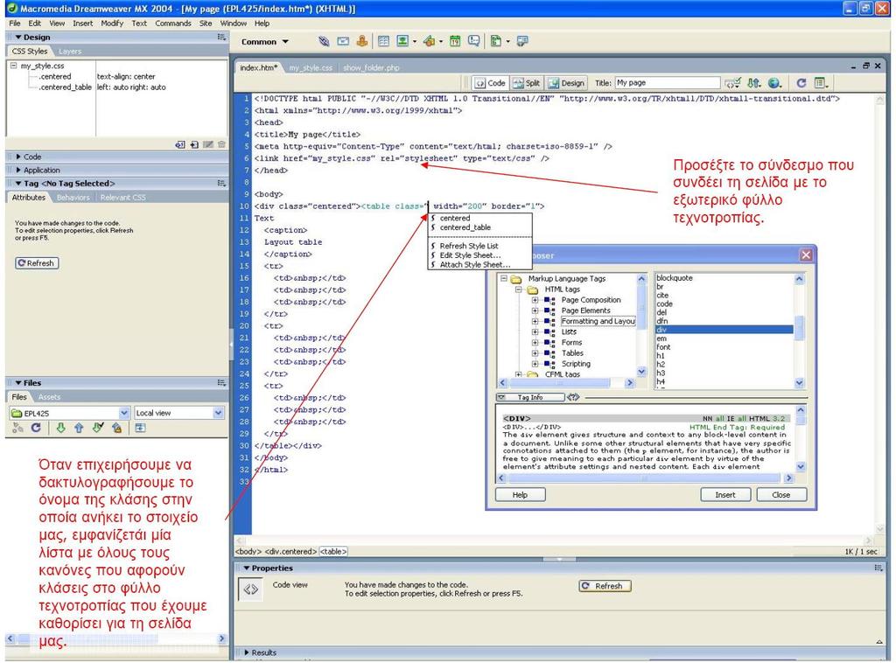The height and width of the screenshot is (663, 896).
Task: Refresh the Files panel listing
Action: pyautogui.click(x=36, y=428)
